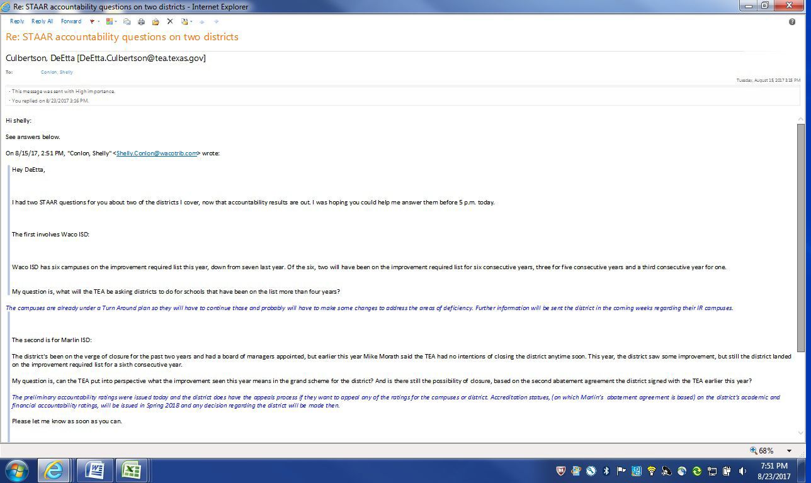811x483 pixels.
Task: Open the move-to-folder dropdown arrow
Action: tap(191, 22)
